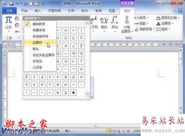Image resolution: width=185 pixels, height=136 pixels.
Task: Insert the sigma symbol
Action: (42, 85)
